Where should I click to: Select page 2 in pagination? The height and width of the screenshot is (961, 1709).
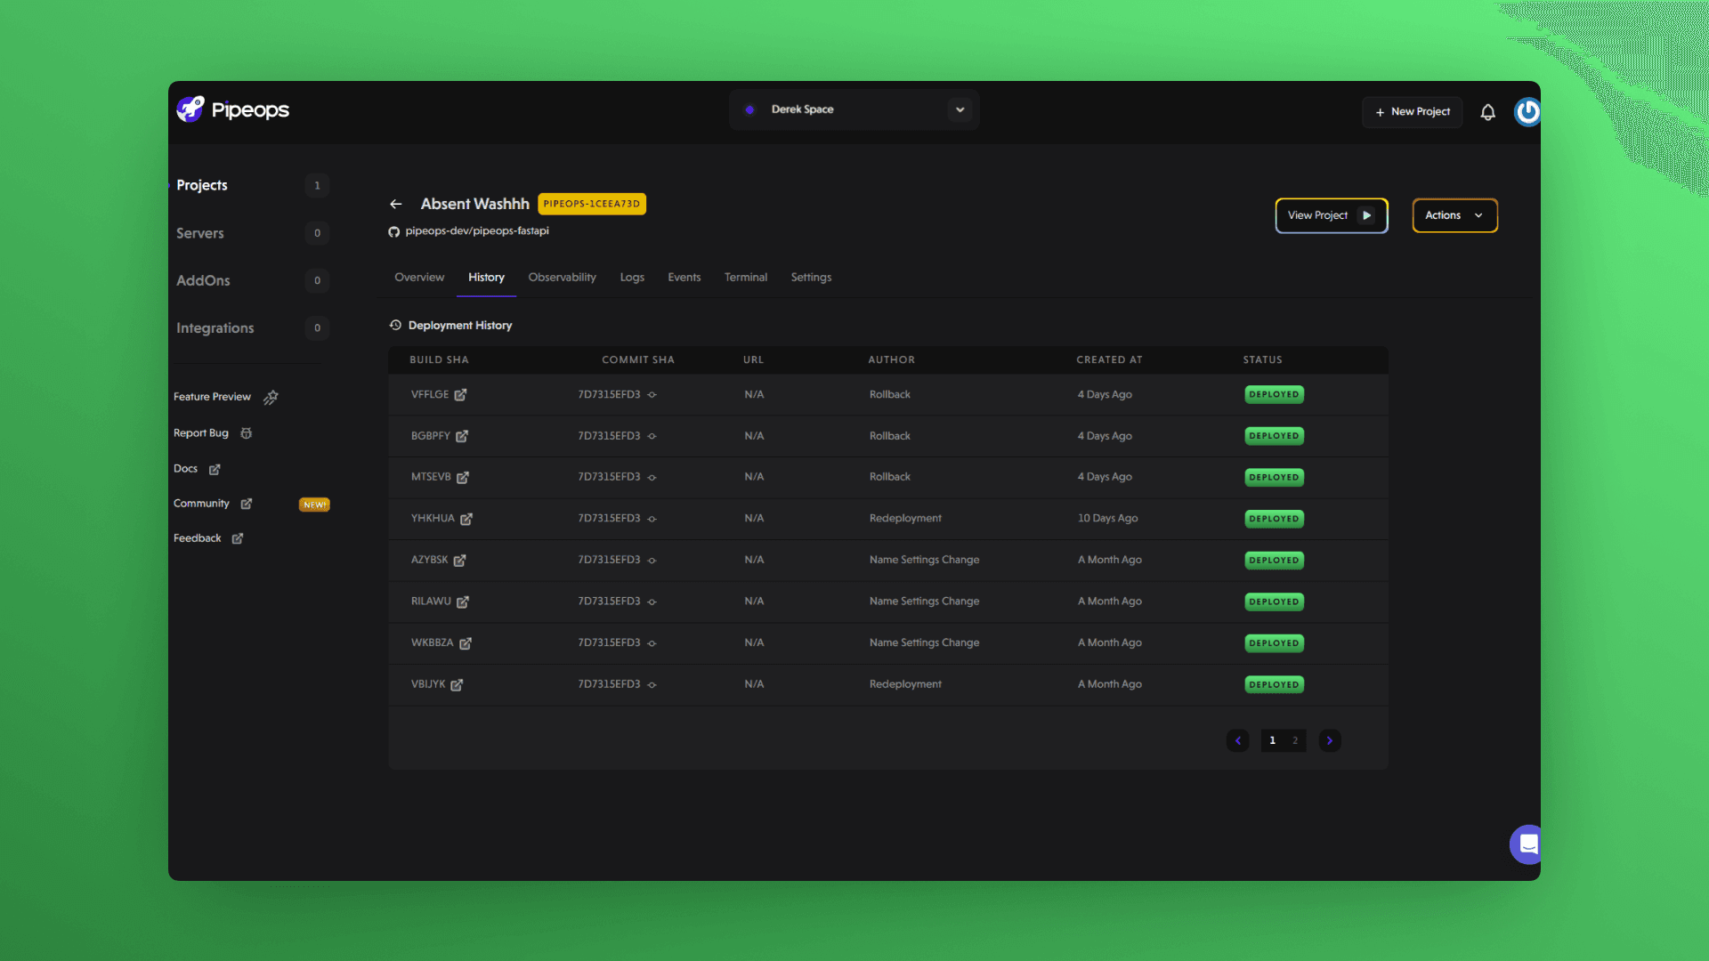pyautogui.click(x=1295, y=740)
